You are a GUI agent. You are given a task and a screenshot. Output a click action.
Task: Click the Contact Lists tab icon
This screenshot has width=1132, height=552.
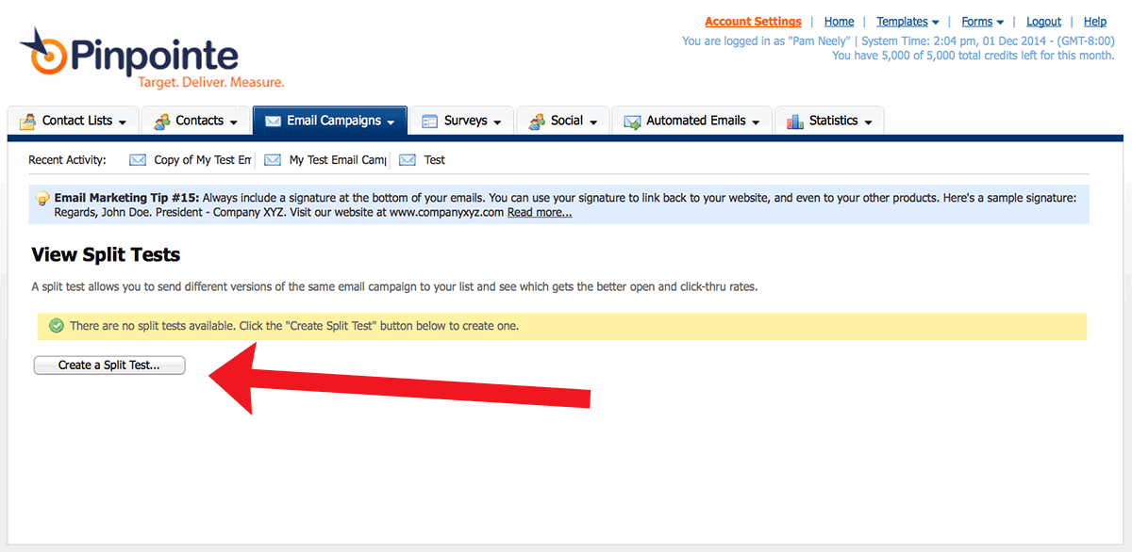pyautogui.click(x=27, y=122)
